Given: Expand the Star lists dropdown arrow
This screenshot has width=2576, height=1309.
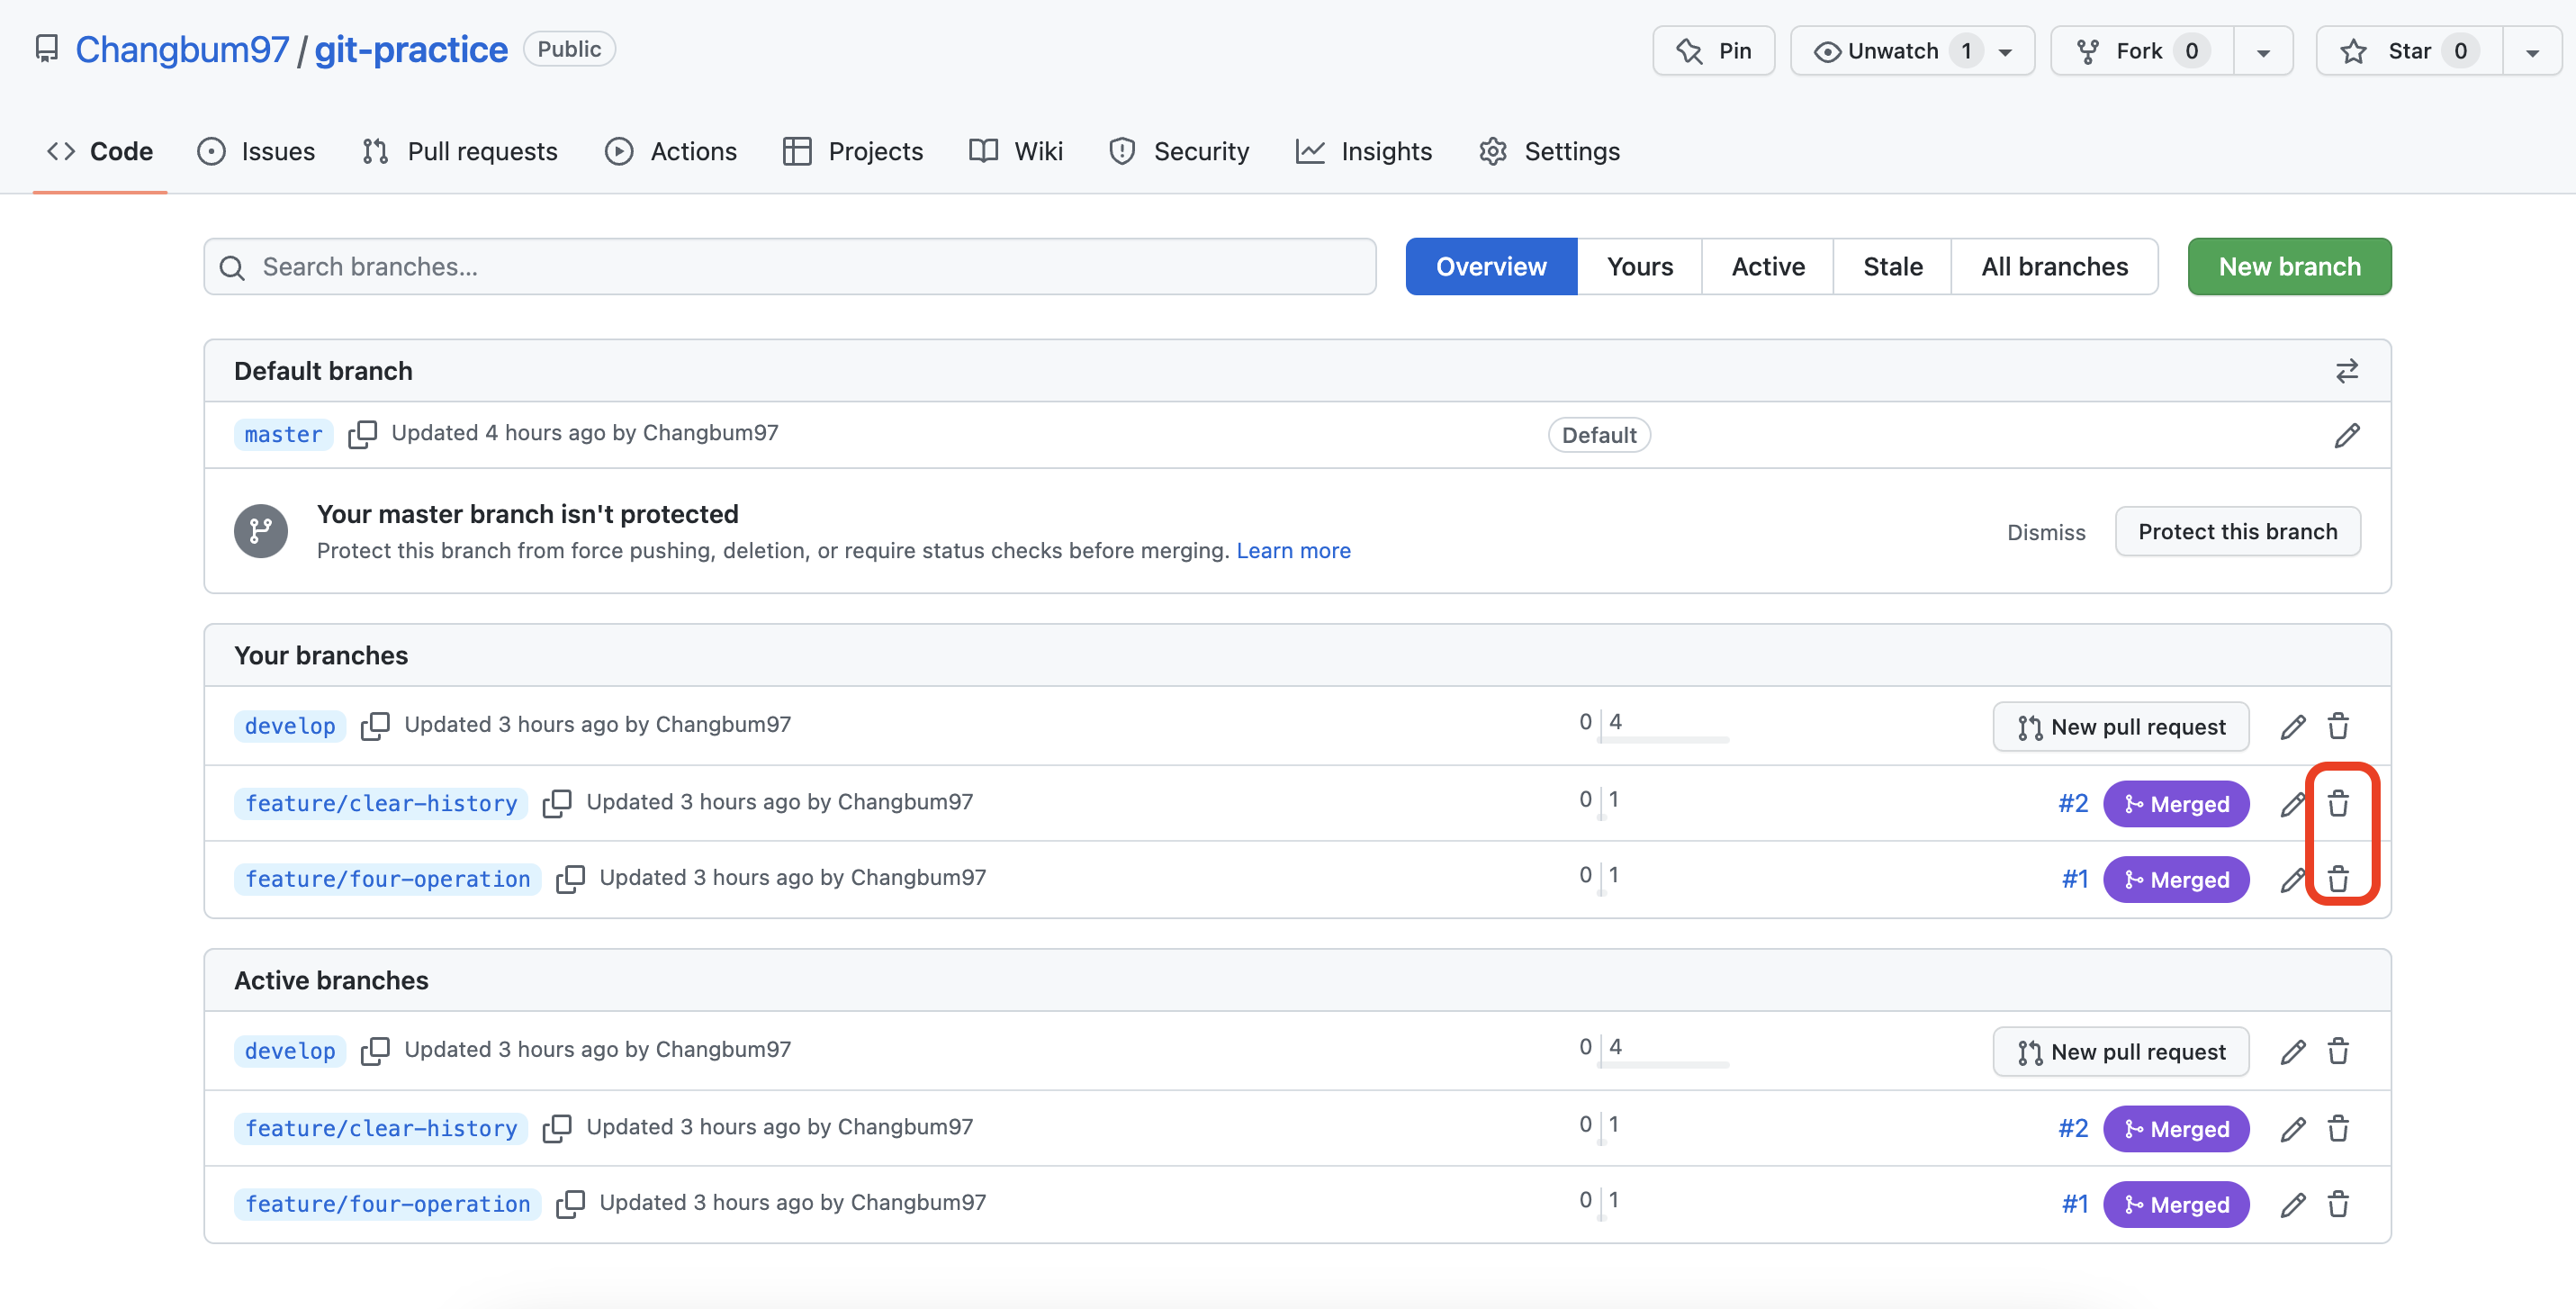Looking at the screenshot, I should pos(2532,52).
